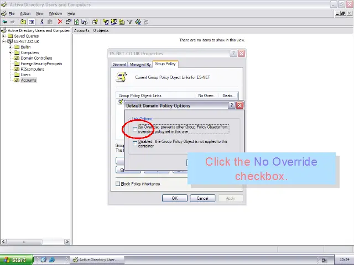Check the Block Policy inheritance checkbox
Screen dimensions: 354x265
point(118,184)
